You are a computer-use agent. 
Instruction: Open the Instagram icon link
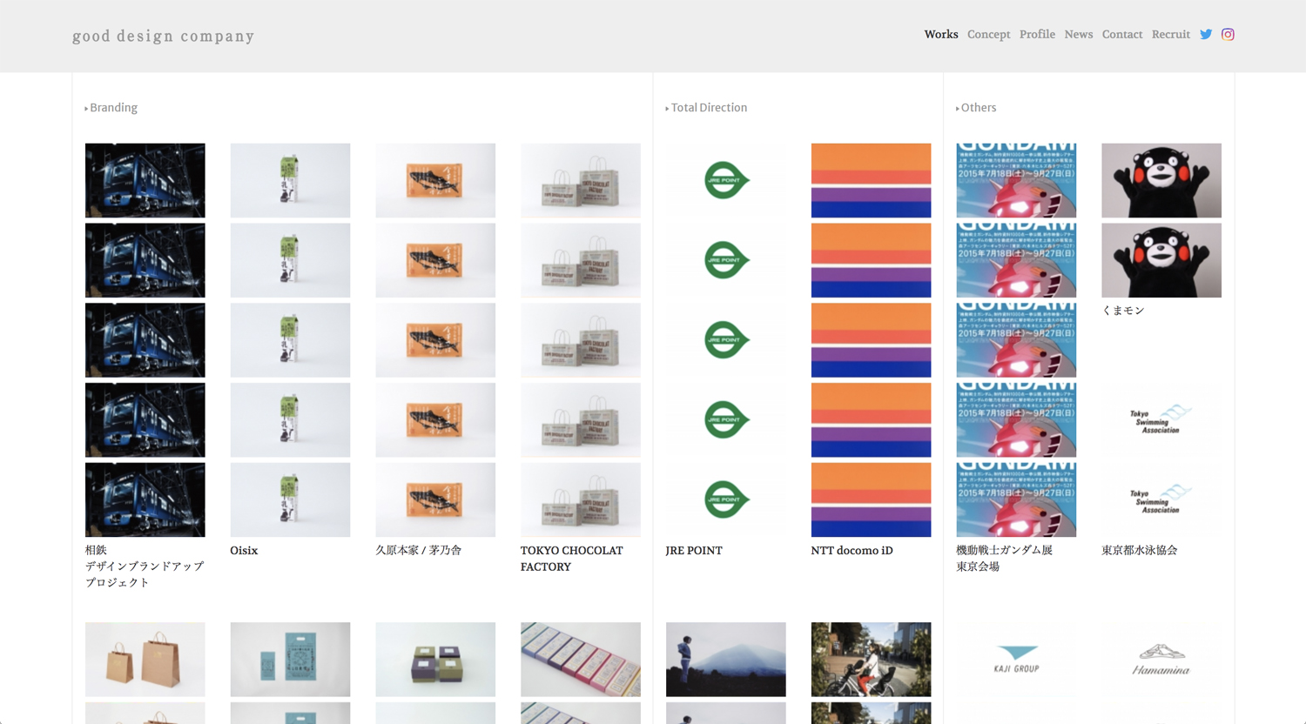point(1228,35)
